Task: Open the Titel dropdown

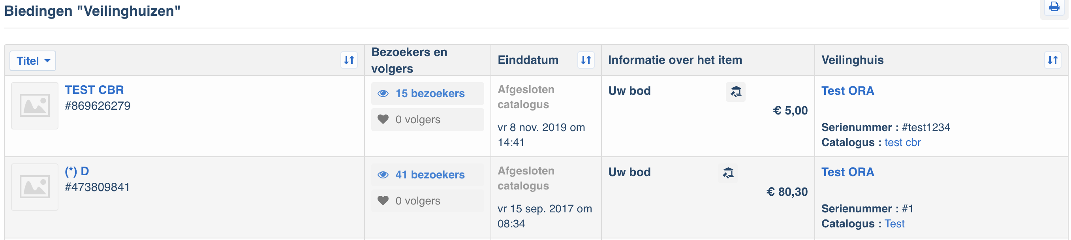Action: (x=33, y=61)
